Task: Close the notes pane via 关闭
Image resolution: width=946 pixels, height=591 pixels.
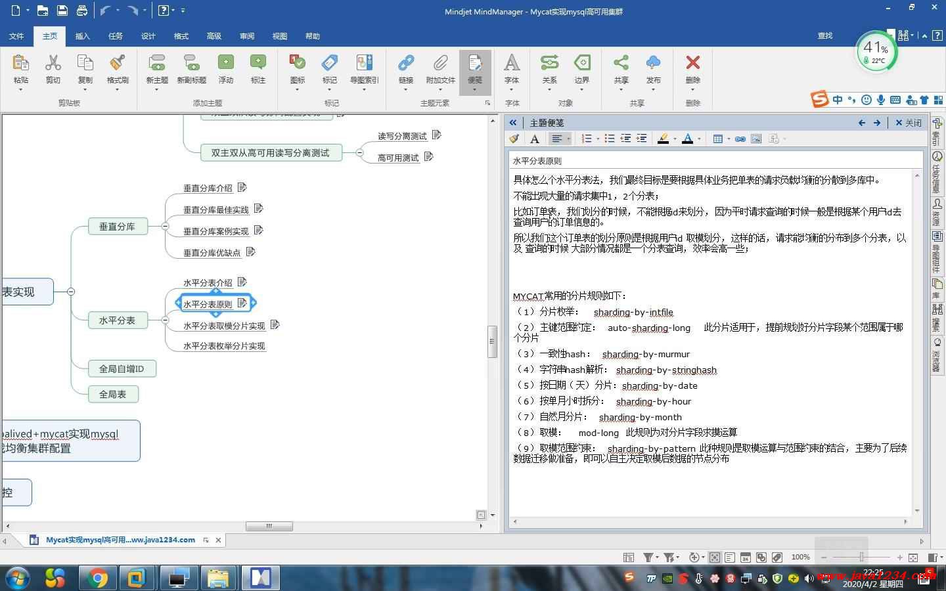Action: point(909,123)
